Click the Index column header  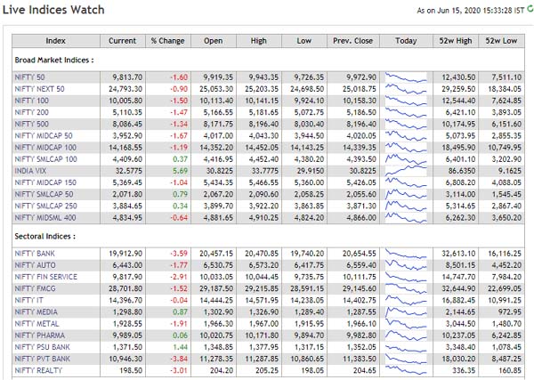tap(56, 41)
